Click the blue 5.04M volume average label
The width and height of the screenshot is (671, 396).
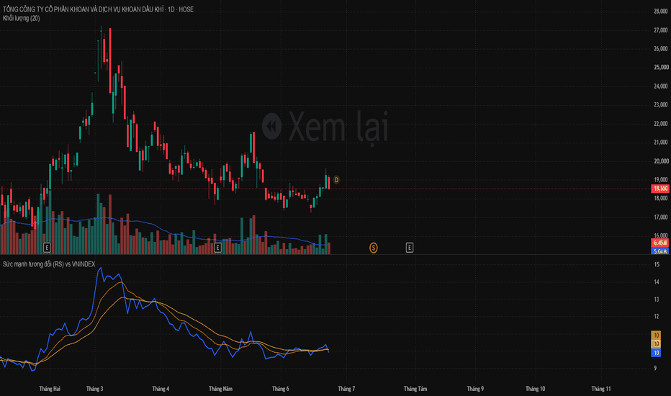660,251
